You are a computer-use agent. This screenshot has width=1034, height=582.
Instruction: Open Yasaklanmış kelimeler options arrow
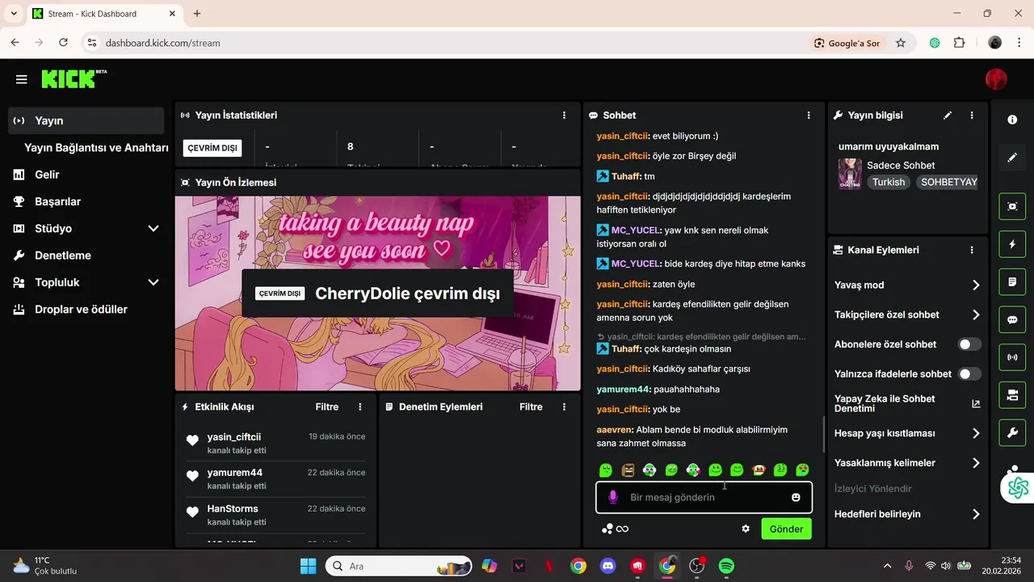click(976, 463)
